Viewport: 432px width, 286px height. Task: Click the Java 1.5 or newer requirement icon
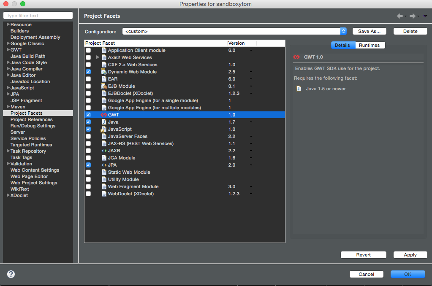coord(299,89)
